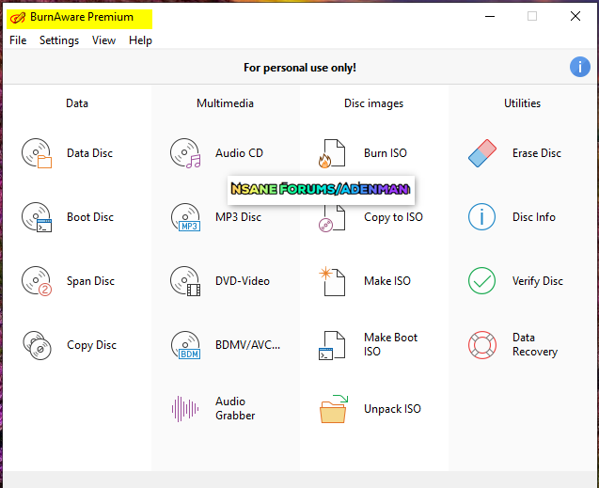Select the DVD-Video disc icon
The image size is (599, 488).
click(185, 281)
